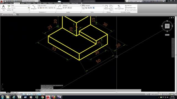This screenshot has width=177, height=99.
Task: Click the last dimension icon in Dimensions row
Action: coord(54,8)
